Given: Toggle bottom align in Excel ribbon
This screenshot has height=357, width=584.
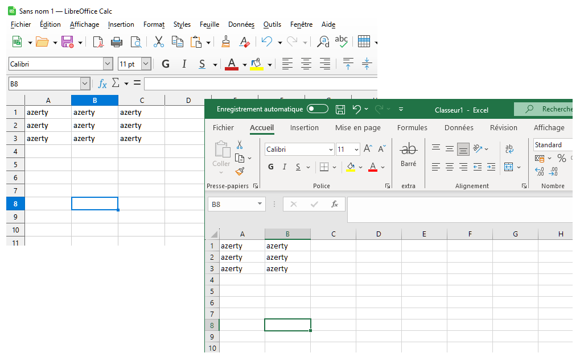Looking at the screenshot, I should tap(463, 150).
